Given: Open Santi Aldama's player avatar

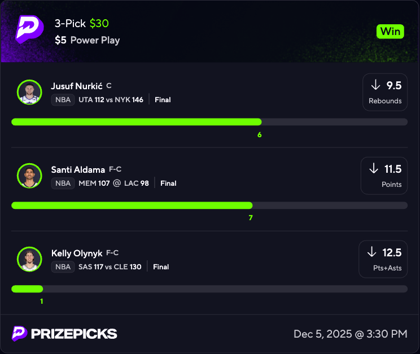Looking at the screenshot, I should pos(29,175).
